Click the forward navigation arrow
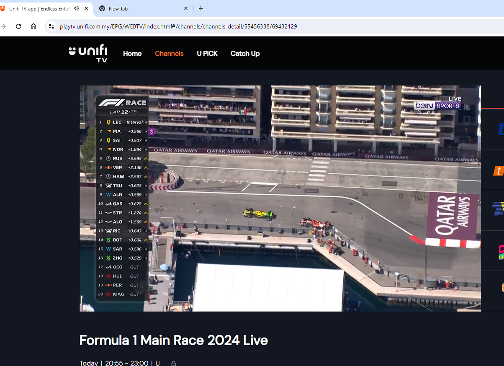The height and width of the screenshot is (366, 504). coord(4,26)
